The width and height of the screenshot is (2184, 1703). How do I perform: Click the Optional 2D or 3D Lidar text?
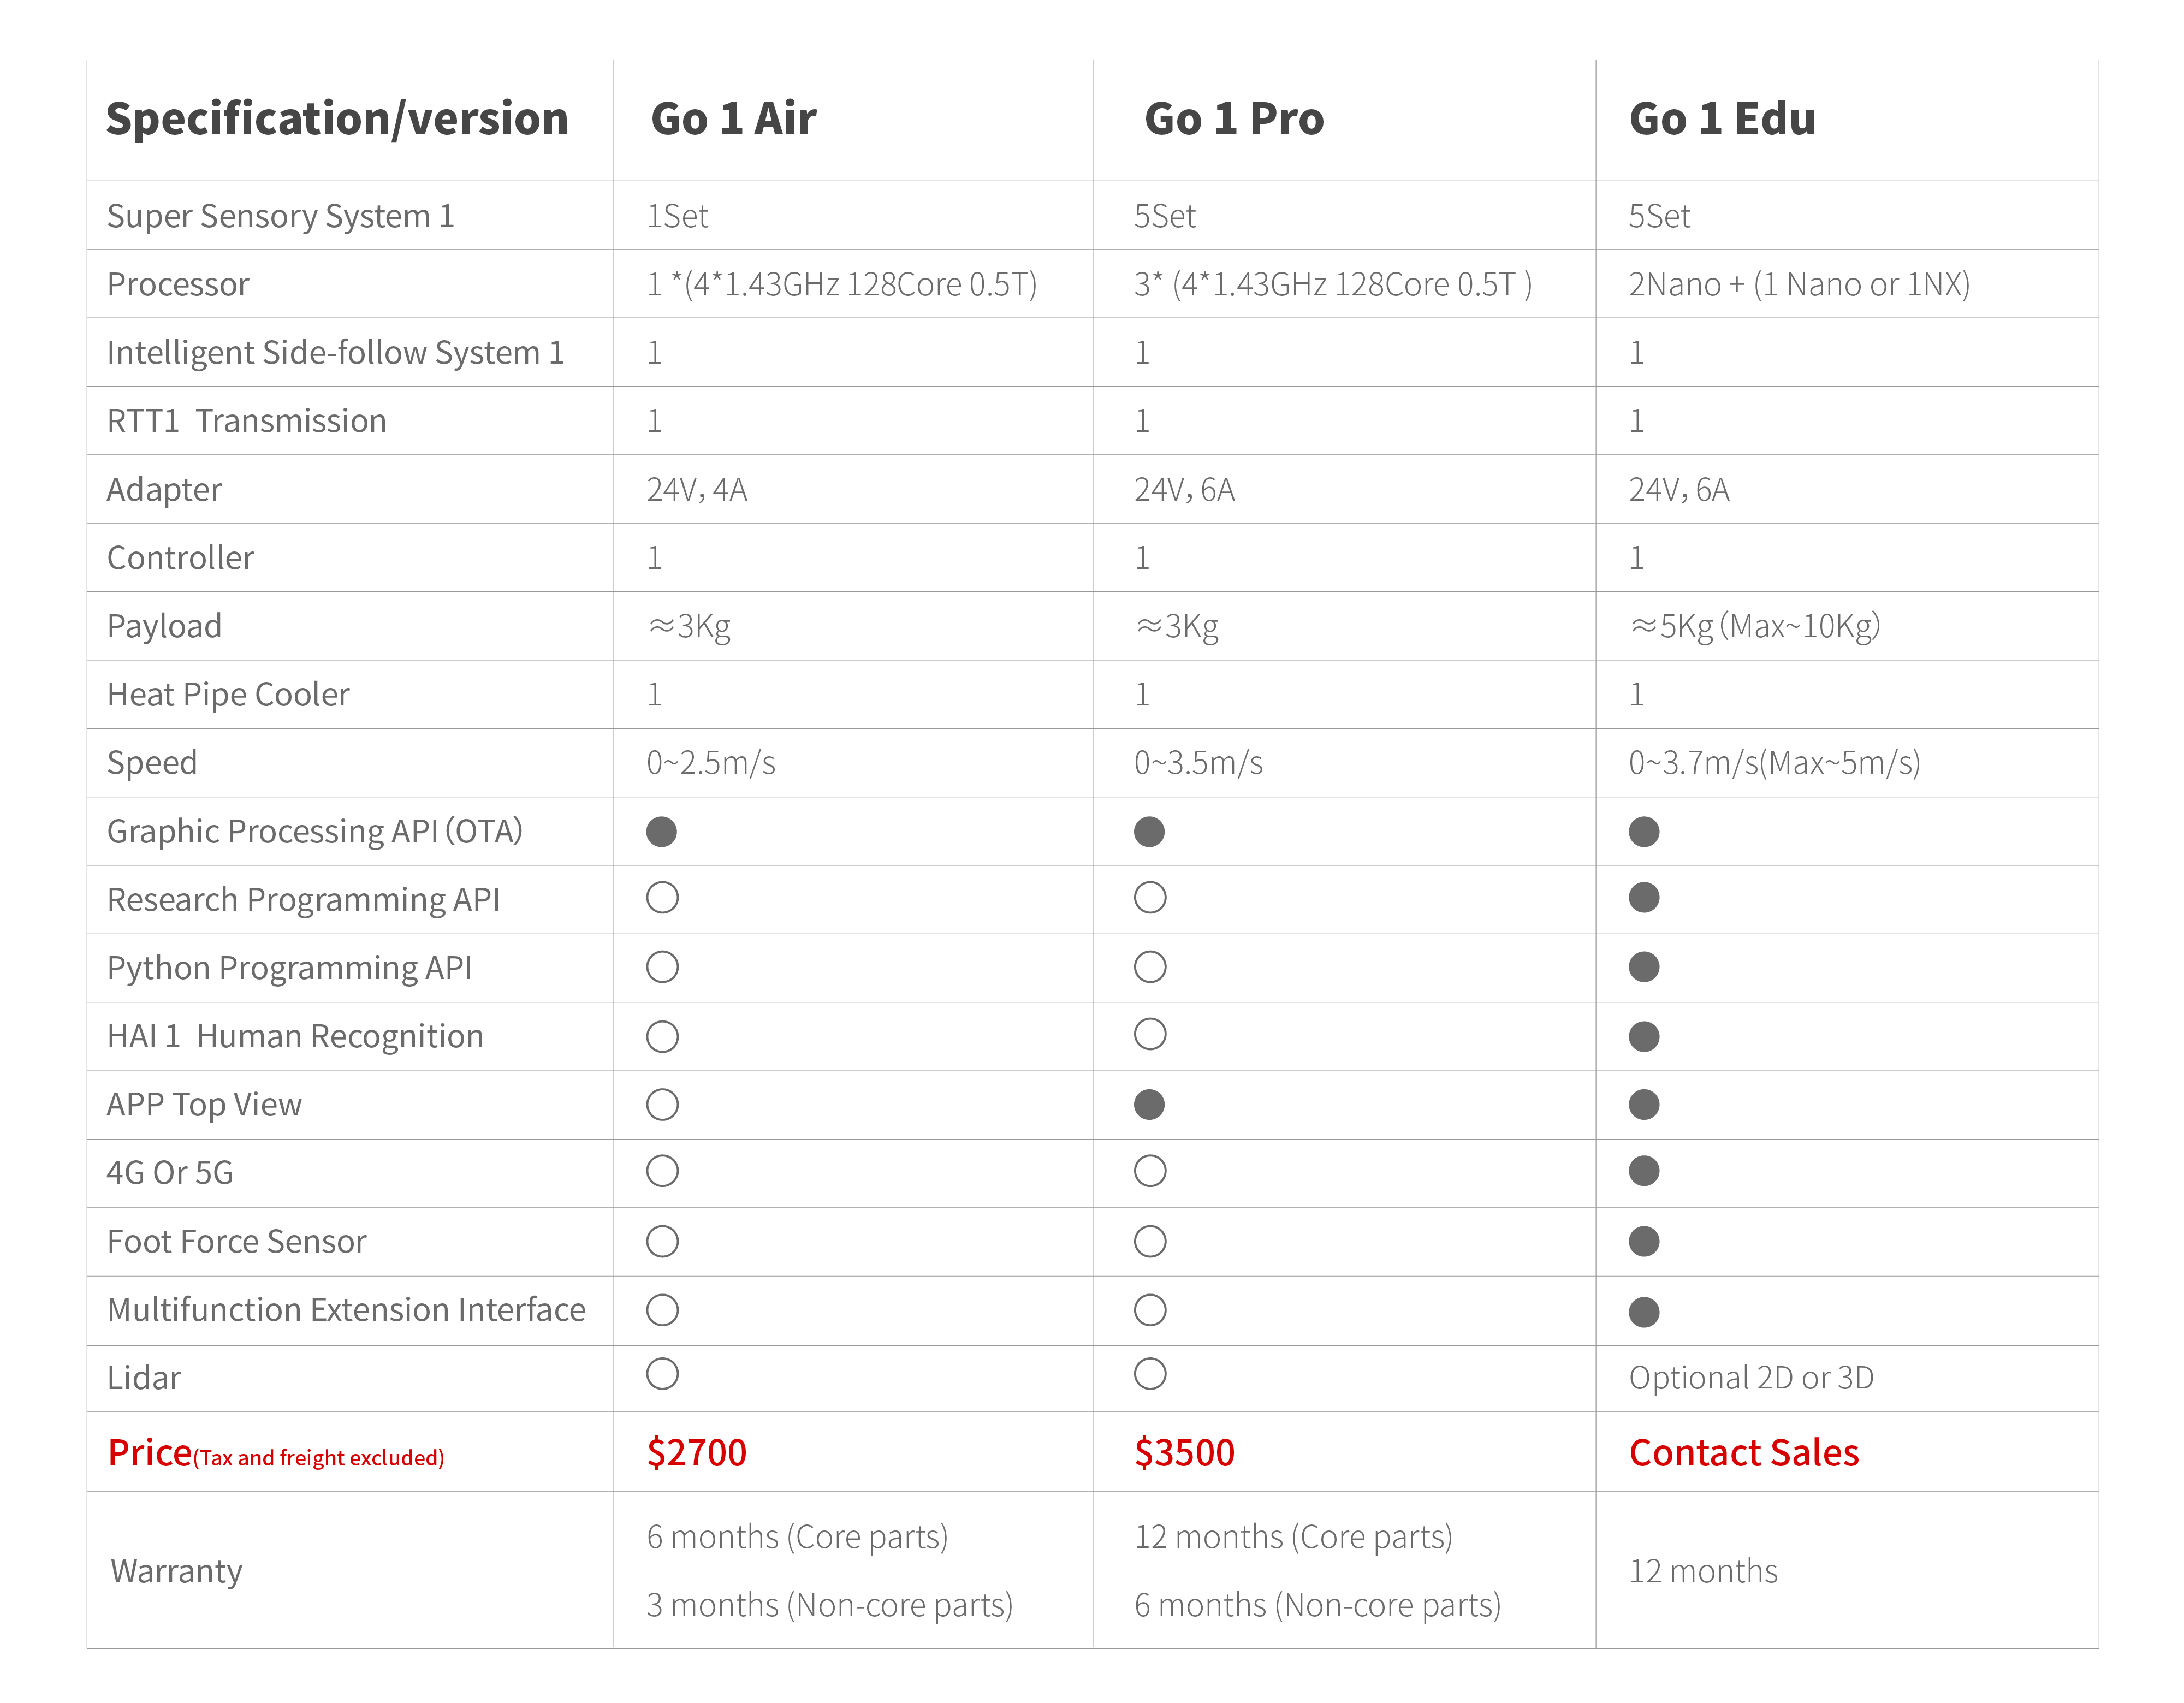pyautogui.click(x=1750, y=1378)
